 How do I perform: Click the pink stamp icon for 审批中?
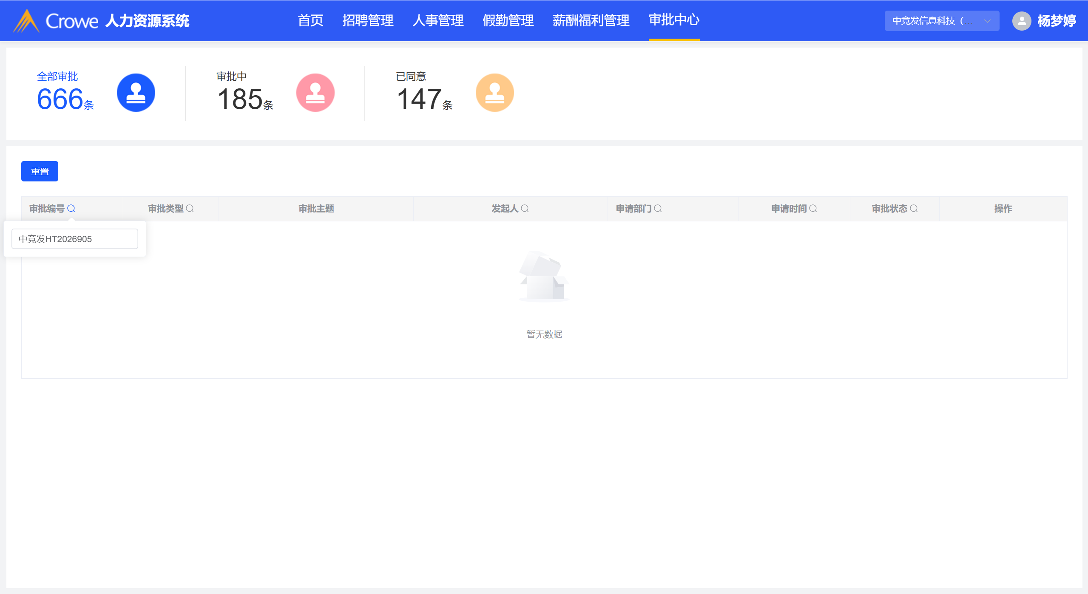pyautogui.click(x=315, y=93)
